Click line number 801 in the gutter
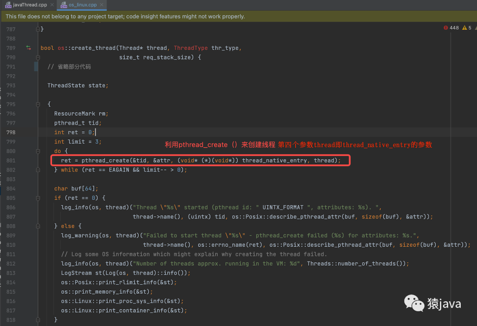The image size is (477, 326). click(x=11, y=160)
